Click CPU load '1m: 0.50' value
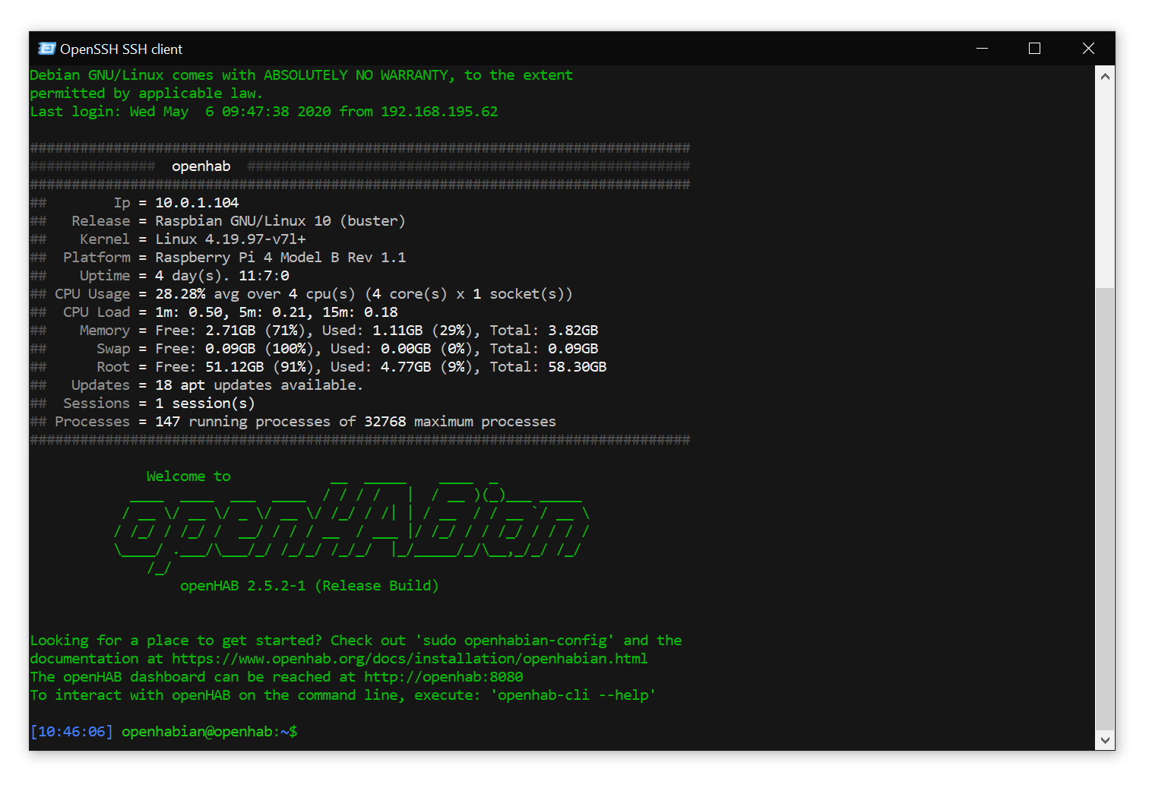 pos(188,312)
